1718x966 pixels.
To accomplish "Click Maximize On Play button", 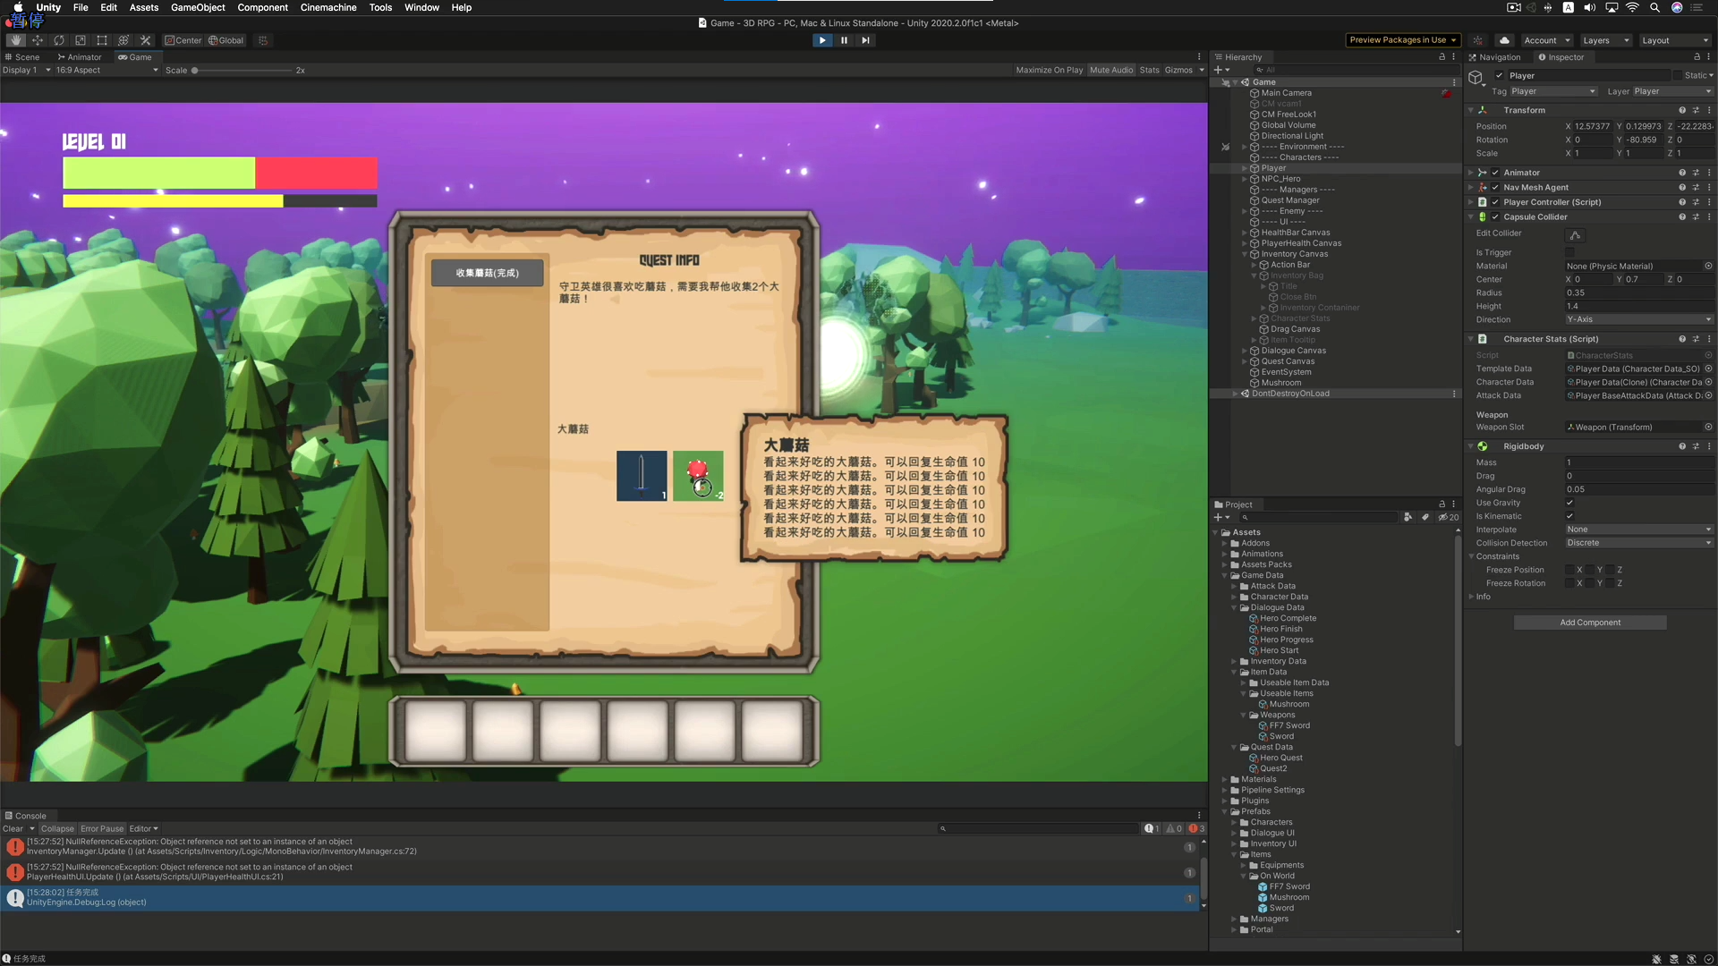I will pos(1049,70).
